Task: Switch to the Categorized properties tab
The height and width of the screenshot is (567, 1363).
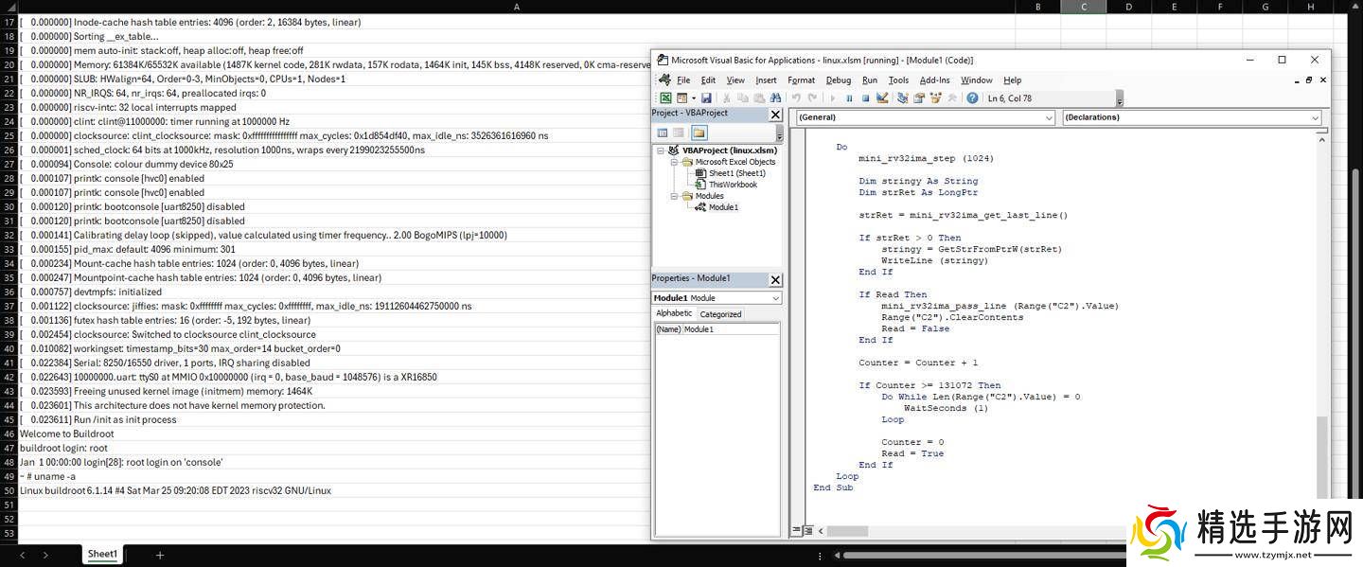Action: pyautogui.click(x=720, y=314)
